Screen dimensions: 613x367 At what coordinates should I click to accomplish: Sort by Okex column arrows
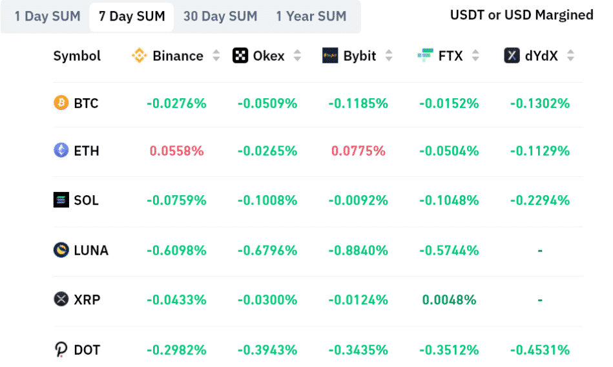(297, 56)
